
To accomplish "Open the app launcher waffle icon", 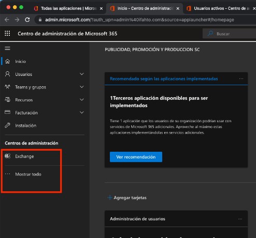I will (7, 33).
